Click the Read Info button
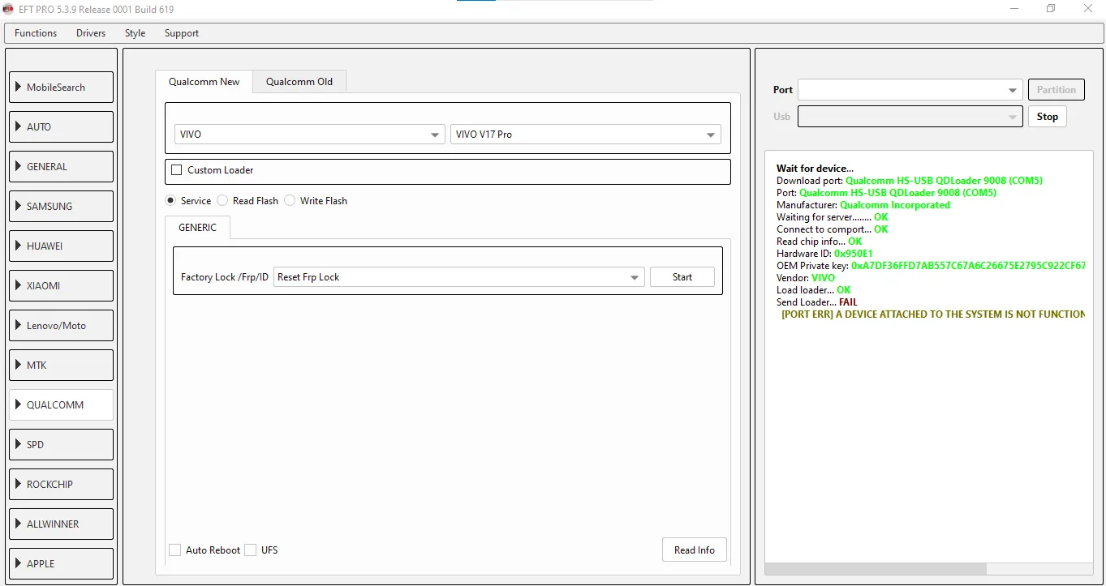 coord(694,550)
